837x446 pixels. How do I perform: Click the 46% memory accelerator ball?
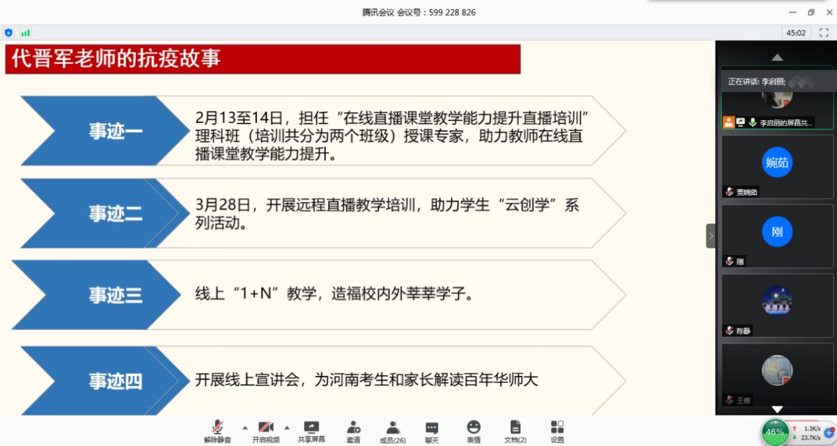coord(775,432)
